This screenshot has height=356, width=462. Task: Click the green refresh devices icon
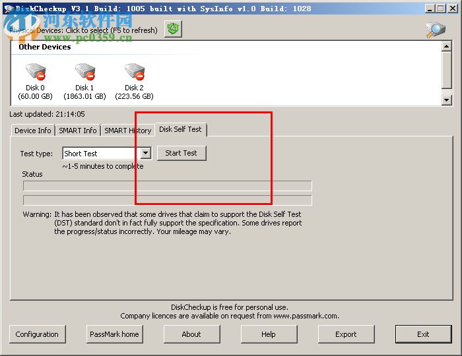[173, 29]
